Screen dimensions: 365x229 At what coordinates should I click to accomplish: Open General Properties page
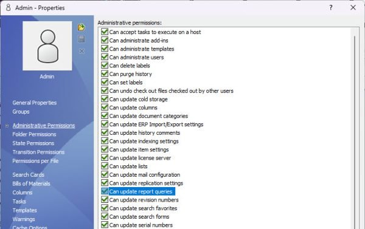(x=35, y=103)
